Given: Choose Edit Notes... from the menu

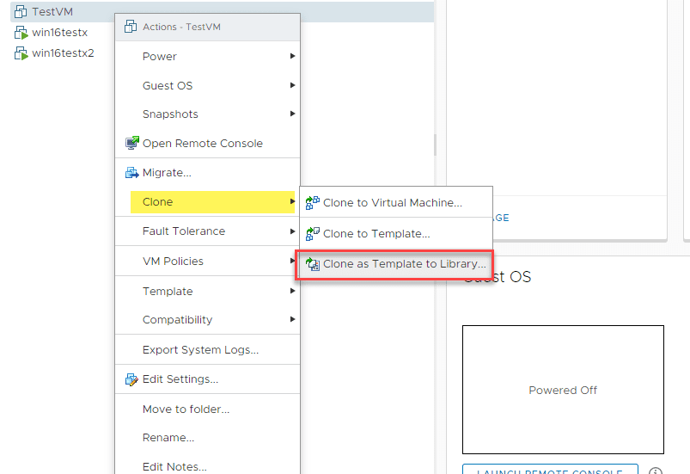Looking at the screenshot, I should point(208,465).
